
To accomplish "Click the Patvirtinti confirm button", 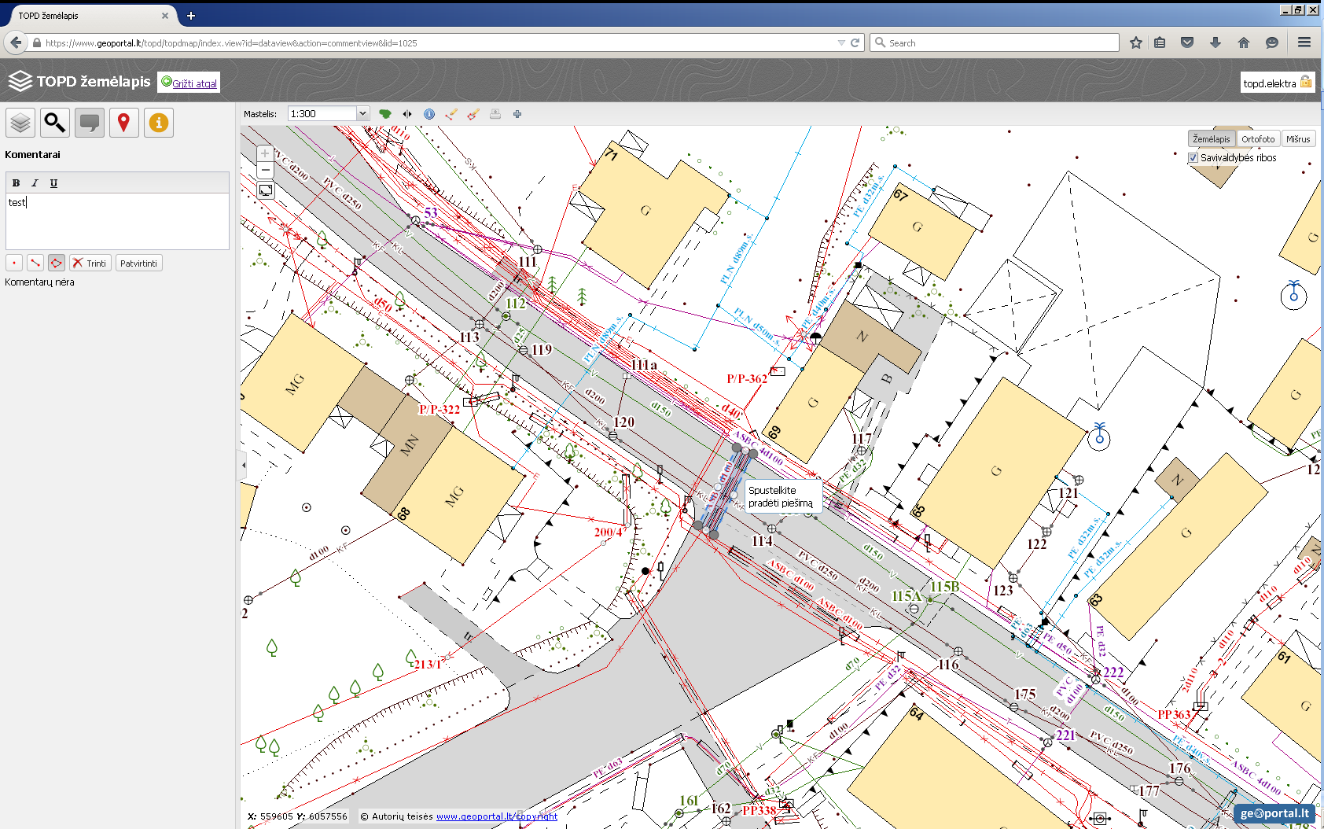I will tap(139, 263).
